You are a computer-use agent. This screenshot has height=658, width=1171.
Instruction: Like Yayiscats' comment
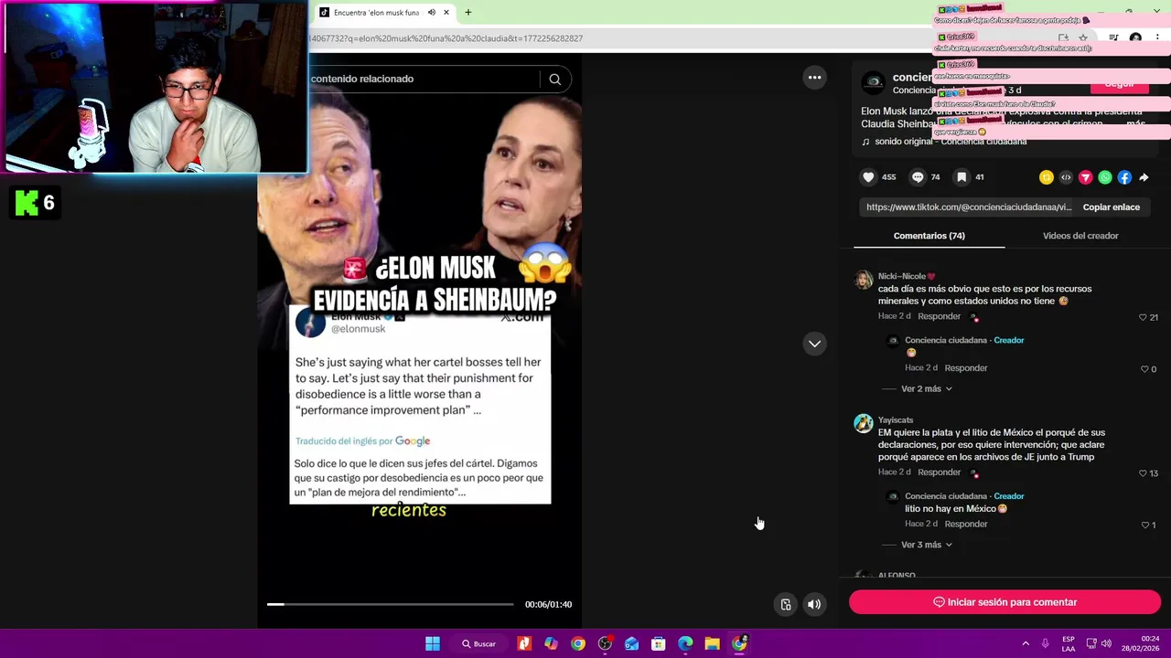[x=1143, y=473]
